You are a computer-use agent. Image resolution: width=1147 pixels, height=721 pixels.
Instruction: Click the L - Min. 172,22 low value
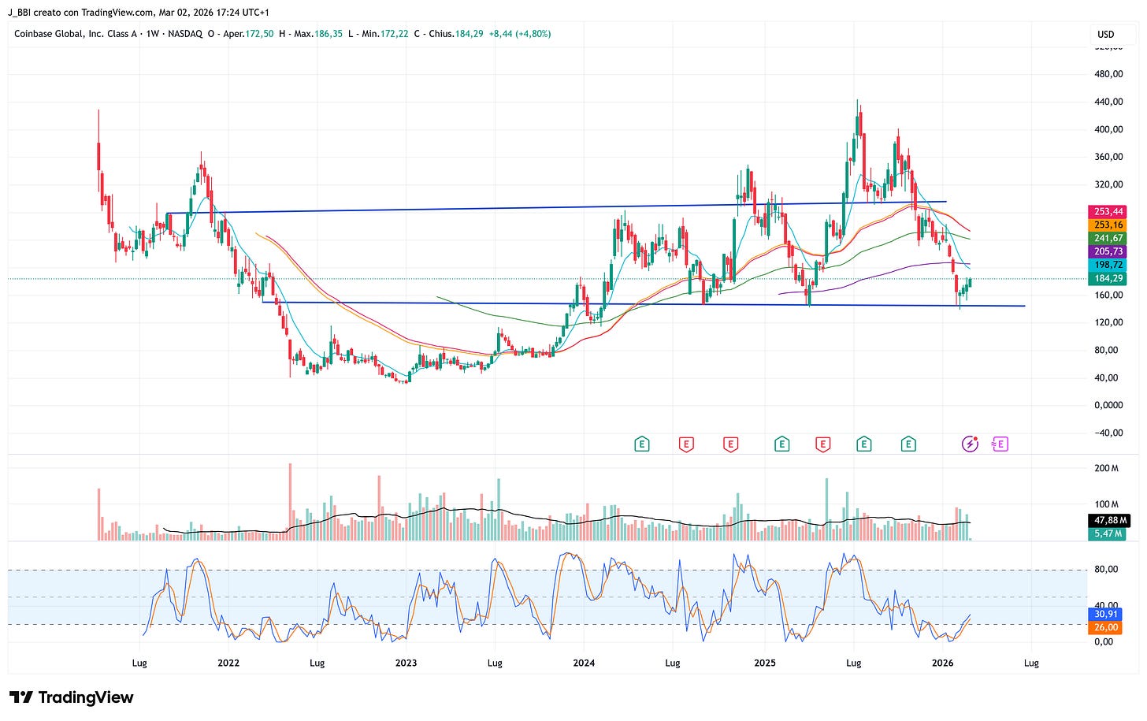(379, 34)
